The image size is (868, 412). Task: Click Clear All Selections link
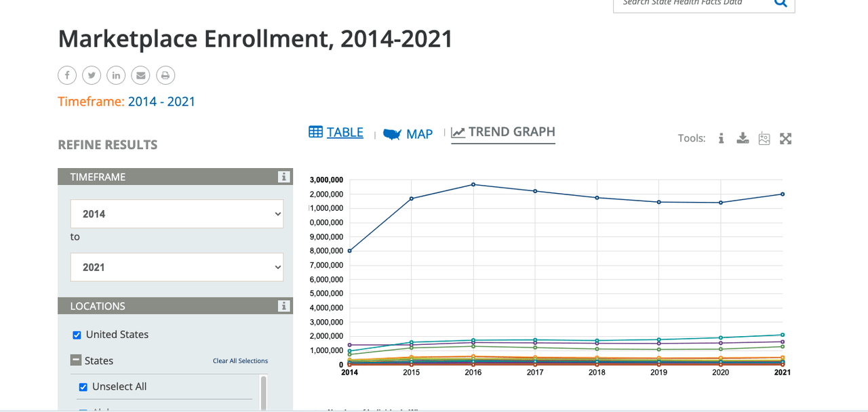[x=240, y=361]
